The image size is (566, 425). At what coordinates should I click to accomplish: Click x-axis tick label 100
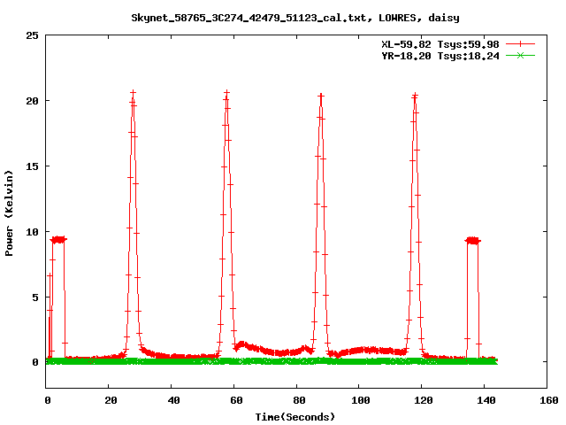pyautogui.click(x=361, y=400)
